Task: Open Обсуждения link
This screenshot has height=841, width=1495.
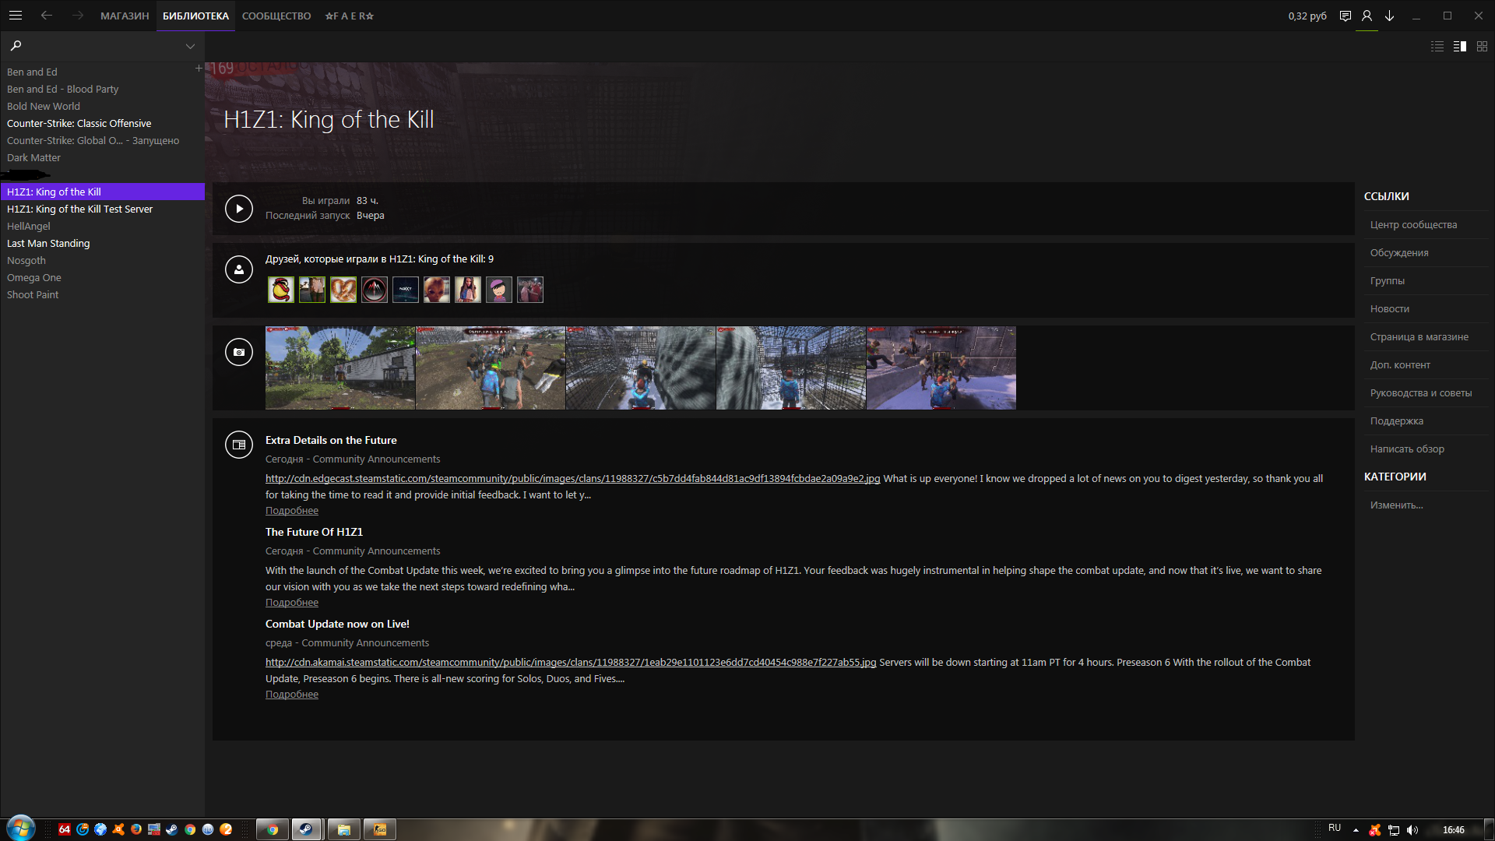Action: coord(1399,253)
